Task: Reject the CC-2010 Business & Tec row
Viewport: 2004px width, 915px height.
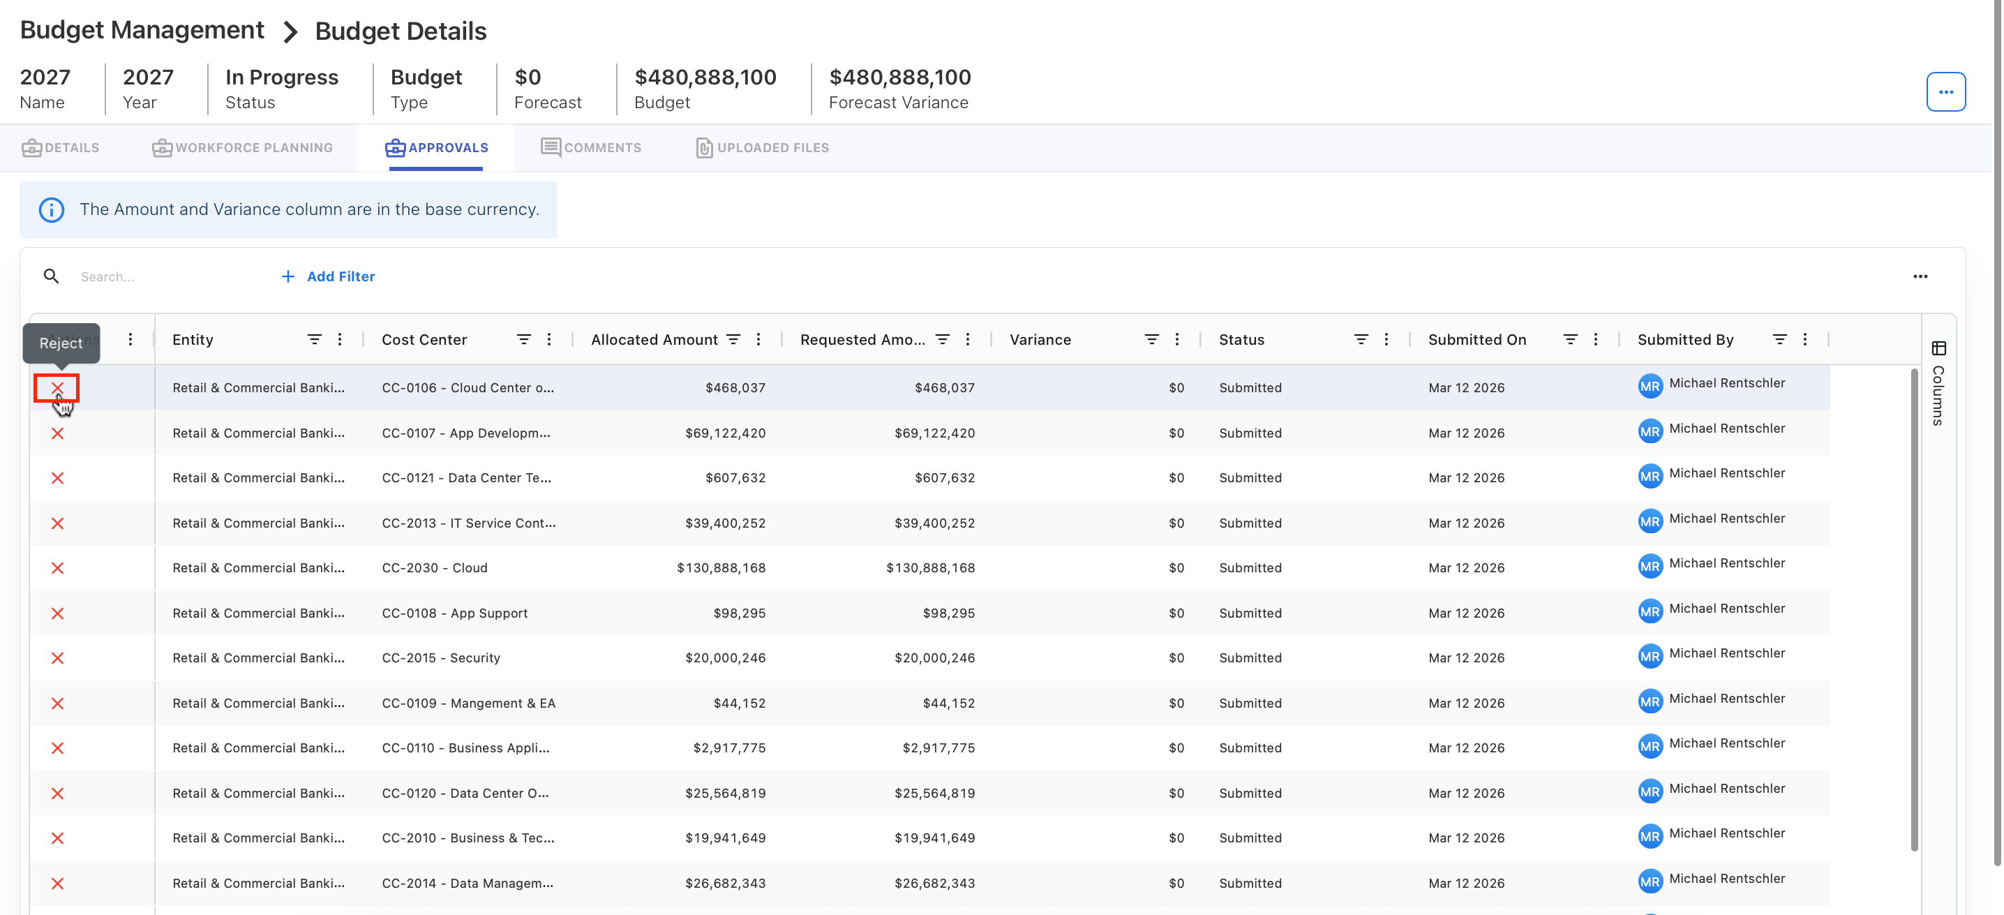Action: [x=57, y=838]
